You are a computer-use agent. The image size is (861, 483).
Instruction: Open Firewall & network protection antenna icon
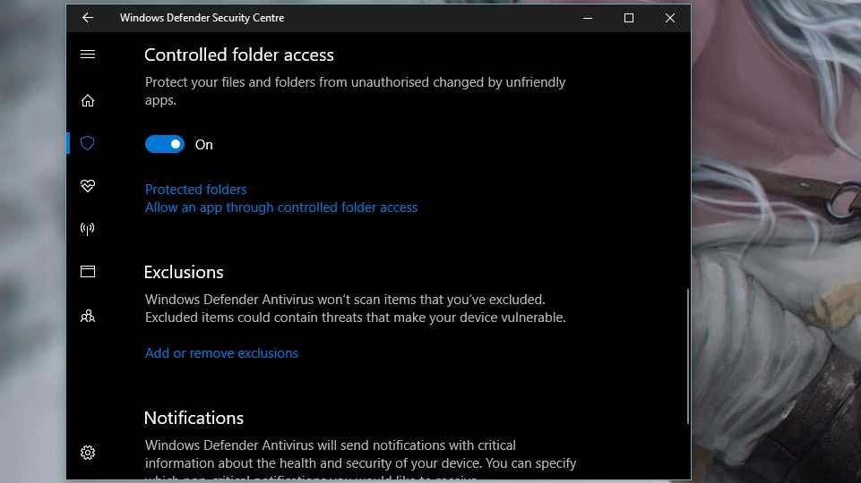click(x=88, y=229)
